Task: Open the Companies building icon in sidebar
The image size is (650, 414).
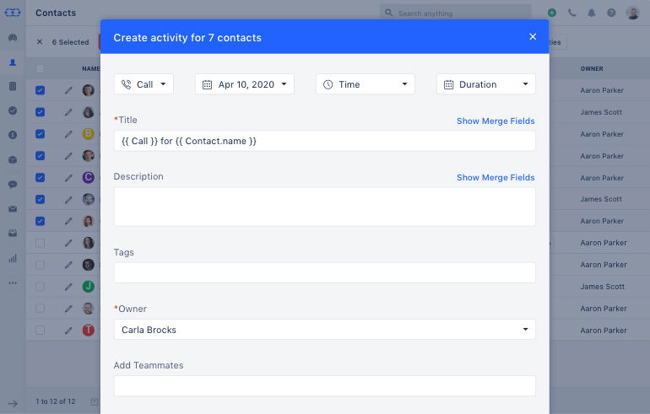Action: tap(13, 86)
